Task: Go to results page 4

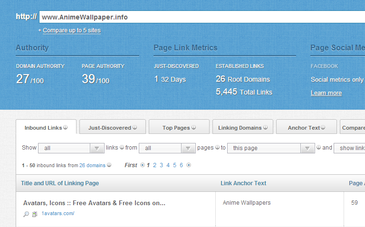Action: point(168,165)
